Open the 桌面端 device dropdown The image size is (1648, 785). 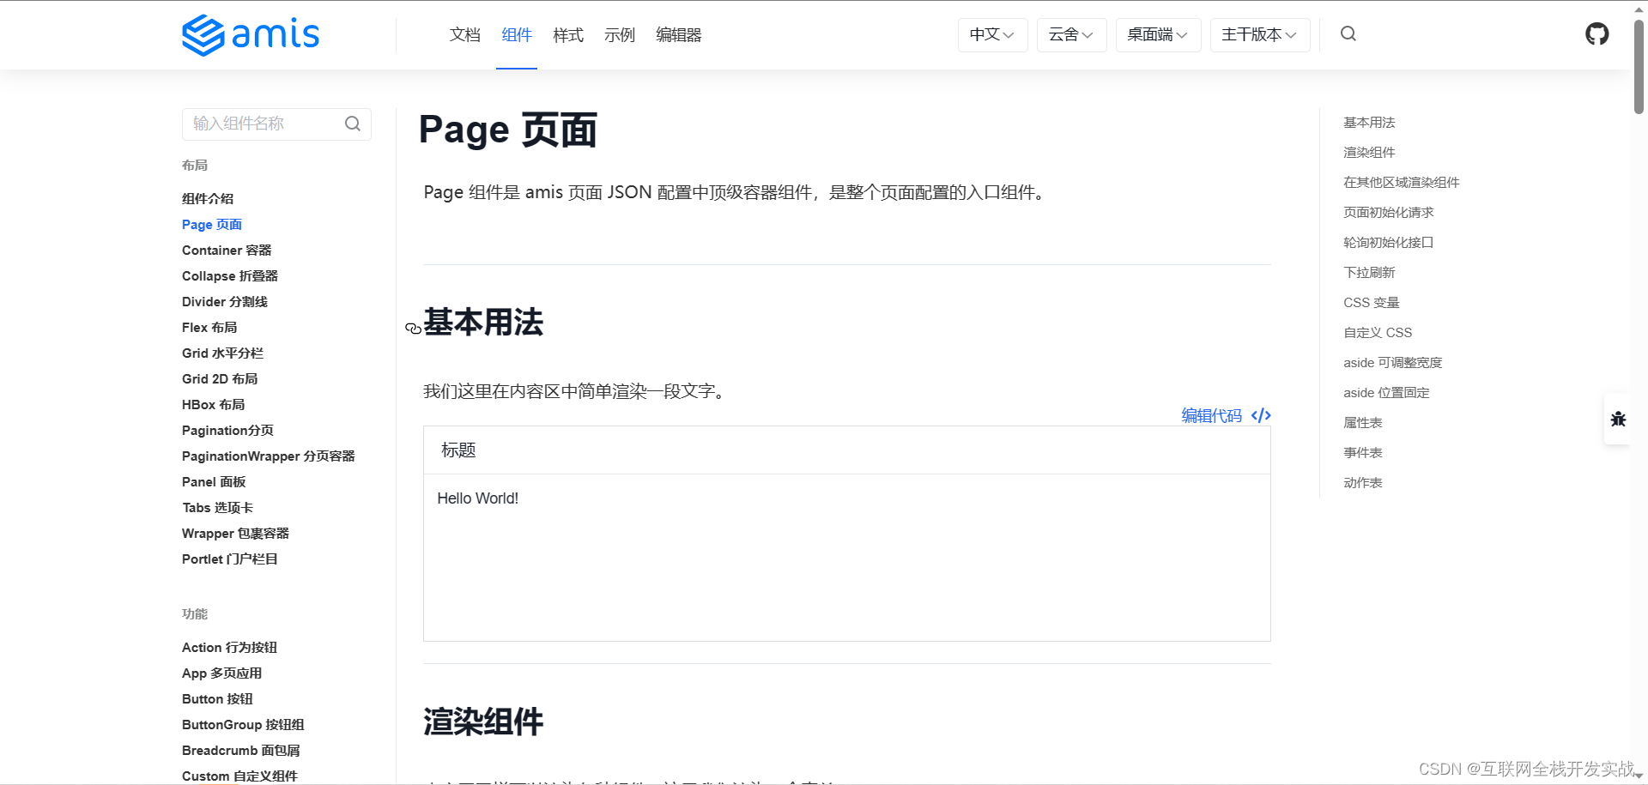[1158, 35]
